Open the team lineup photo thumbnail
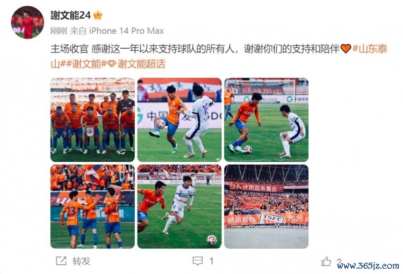 (x=92, y=120)
